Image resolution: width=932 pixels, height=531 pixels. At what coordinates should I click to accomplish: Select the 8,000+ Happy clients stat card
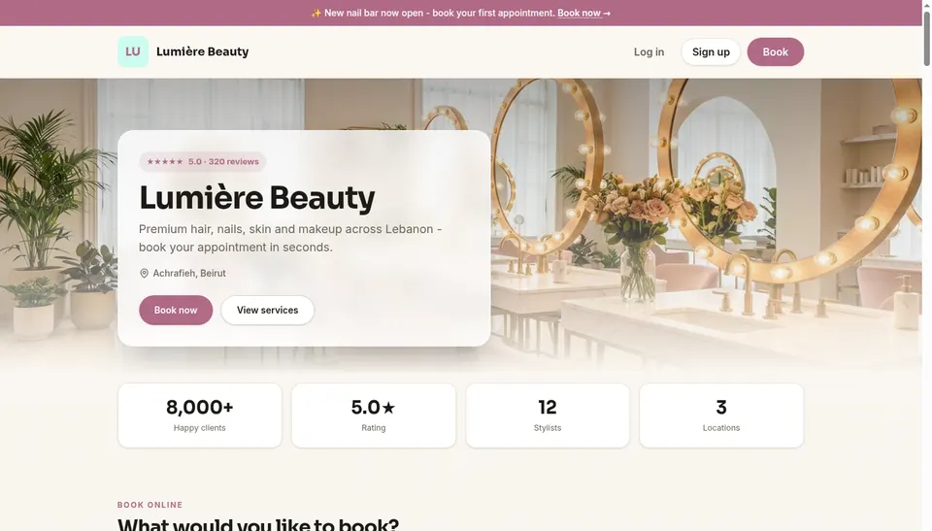click(200, 415)
